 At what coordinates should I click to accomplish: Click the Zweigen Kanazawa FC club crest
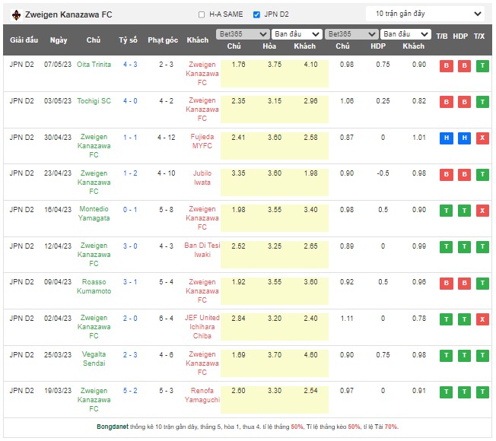point(15,14)
